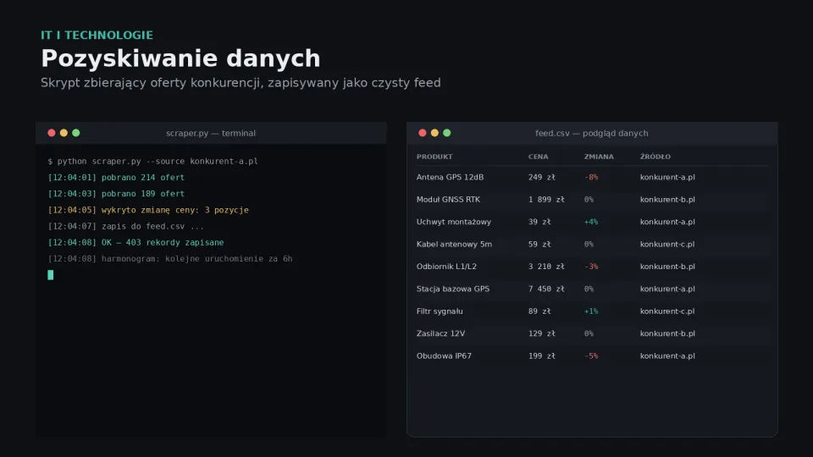Click the '3 210 zł' price cell

click(546, 267)
